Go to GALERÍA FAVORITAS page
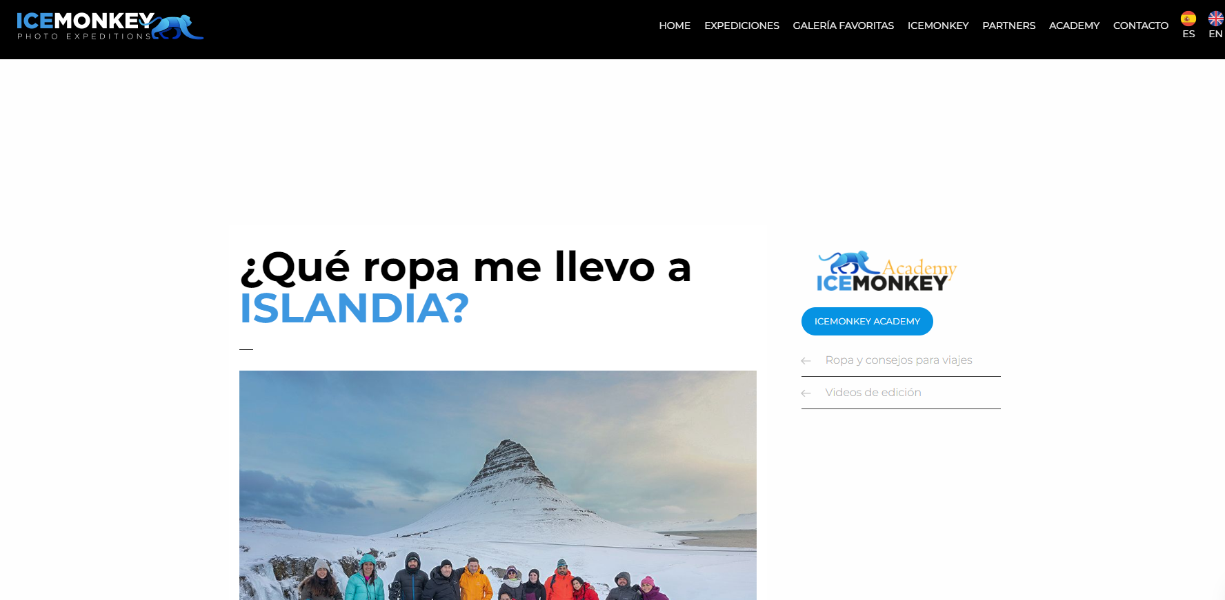This screenshot has height=600, width=1225. point(843,25)
